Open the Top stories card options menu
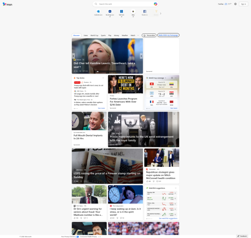This screenshot has width=251, height=238. coord(103,78)
